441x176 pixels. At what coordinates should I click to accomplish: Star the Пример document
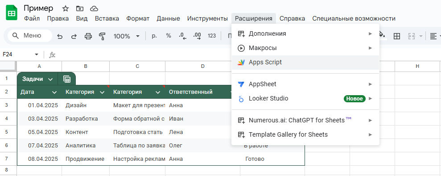66,9
